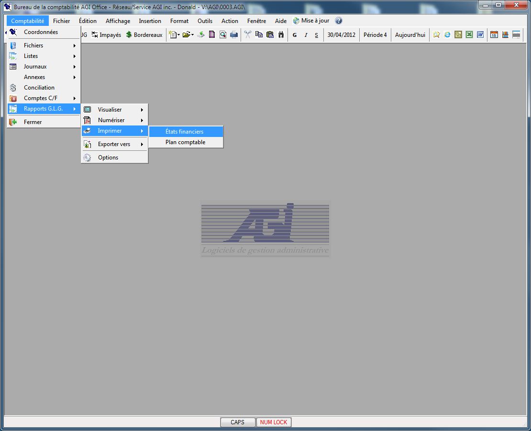Toggle underline S formatting button
The width and height of the screenshot is (531, 431).
pos(317,35)
